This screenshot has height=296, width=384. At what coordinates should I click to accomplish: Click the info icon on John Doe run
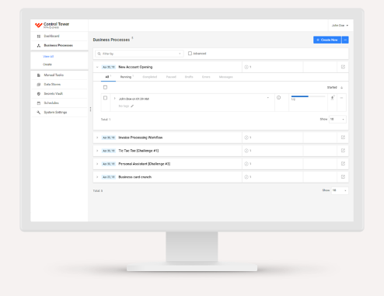coord(278,98)
